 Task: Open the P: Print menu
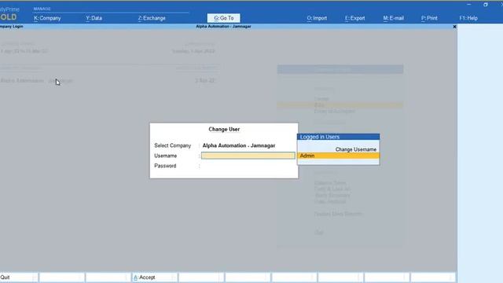point(429,18)
